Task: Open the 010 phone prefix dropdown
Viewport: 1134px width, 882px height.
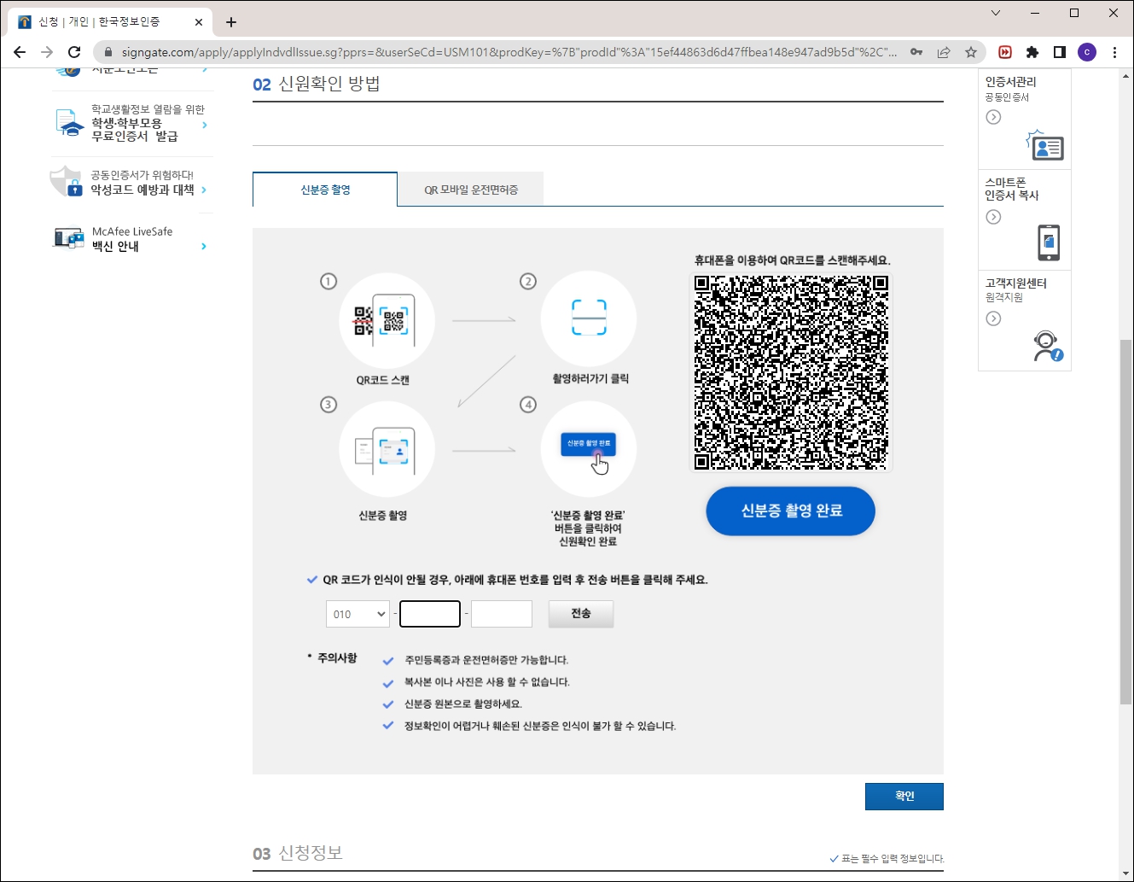Action: (x=357, y=613)
